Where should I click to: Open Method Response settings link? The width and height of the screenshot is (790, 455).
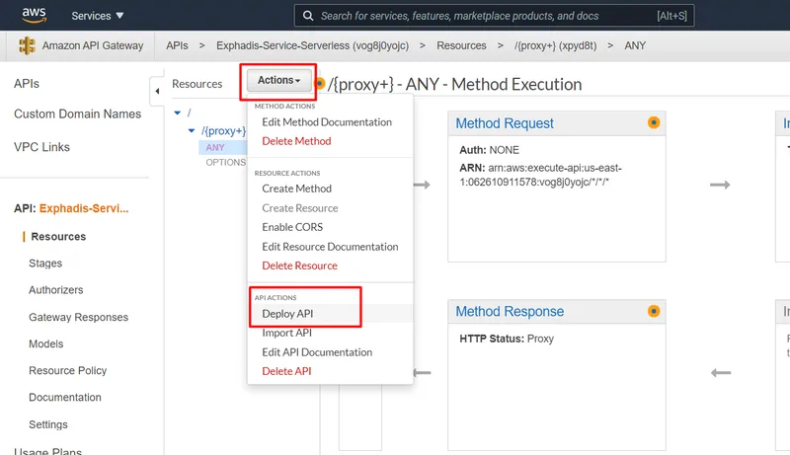(x=510, y=312)
